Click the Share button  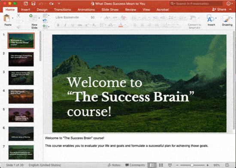219,9
